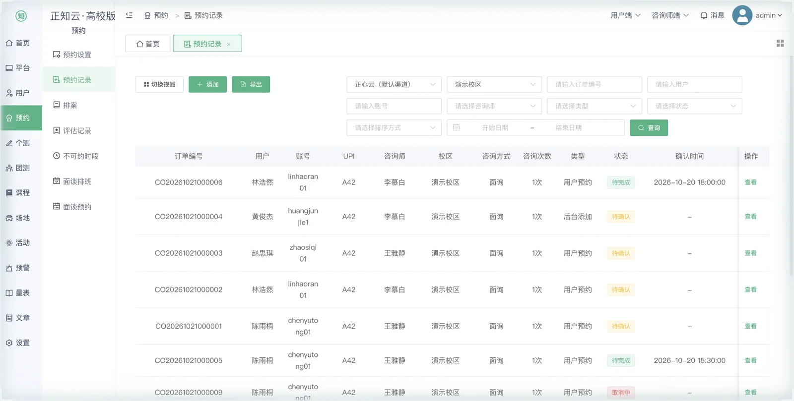Focus the 请输入账号 input field
The height and width of the screenshot is (401, 794).
pos(394,106)
